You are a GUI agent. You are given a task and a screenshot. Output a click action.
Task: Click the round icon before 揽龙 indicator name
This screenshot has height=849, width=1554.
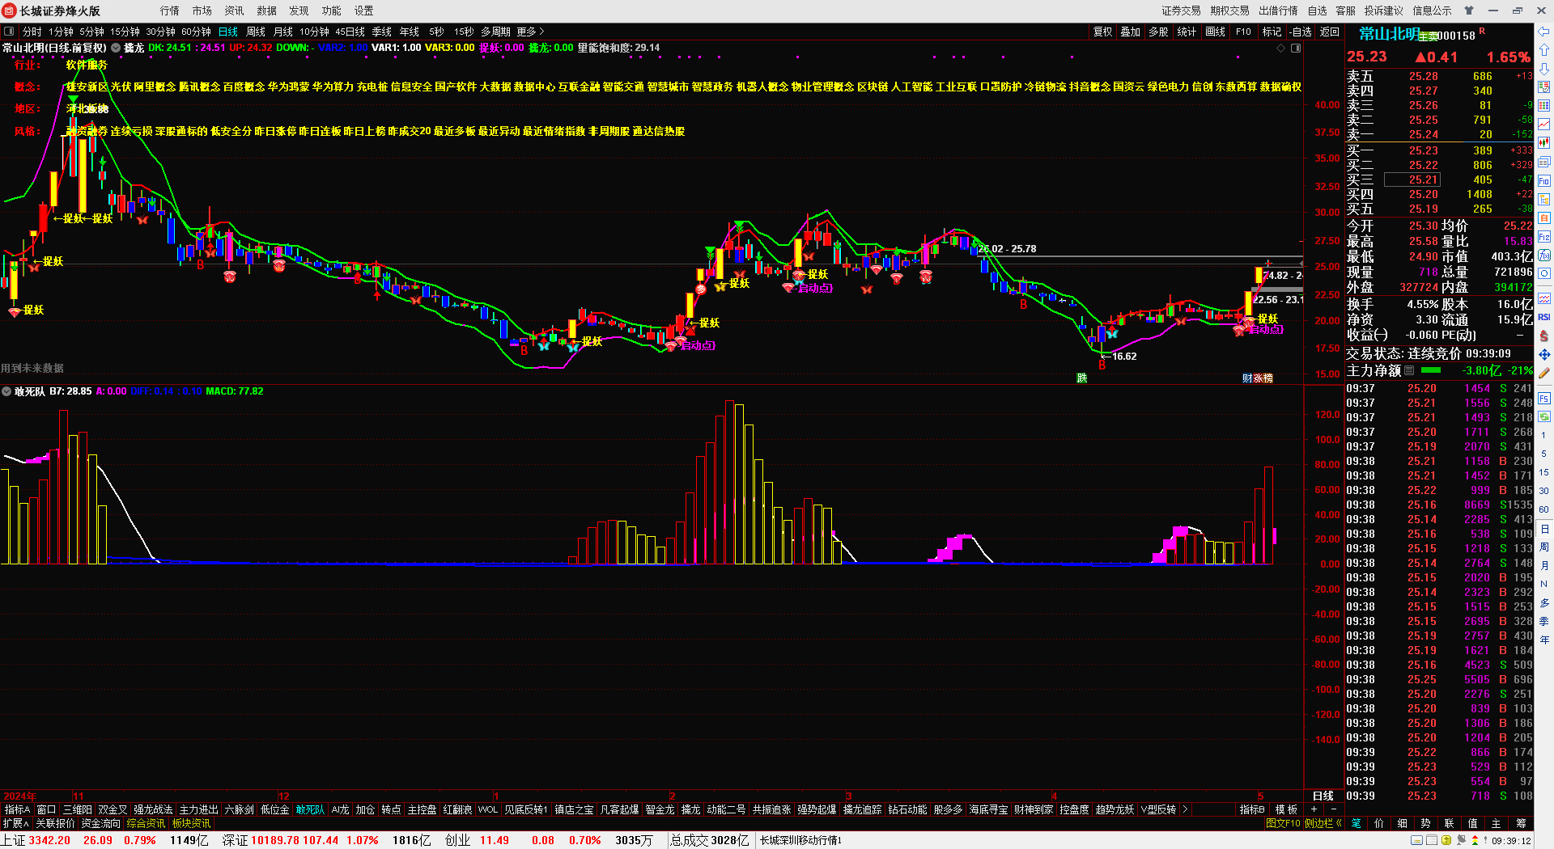tap(116, 48)
